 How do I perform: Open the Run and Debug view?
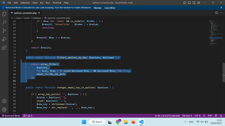pos(4,39)
